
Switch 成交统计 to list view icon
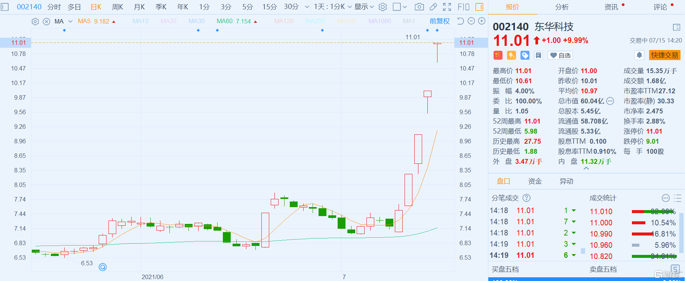click(678, 198)
